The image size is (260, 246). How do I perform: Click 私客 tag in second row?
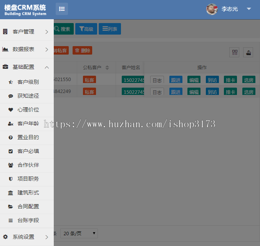89,91
